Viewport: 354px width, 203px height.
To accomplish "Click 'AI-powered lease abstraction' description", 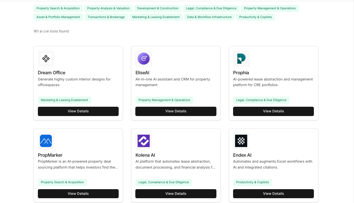I will click(273, 82).
